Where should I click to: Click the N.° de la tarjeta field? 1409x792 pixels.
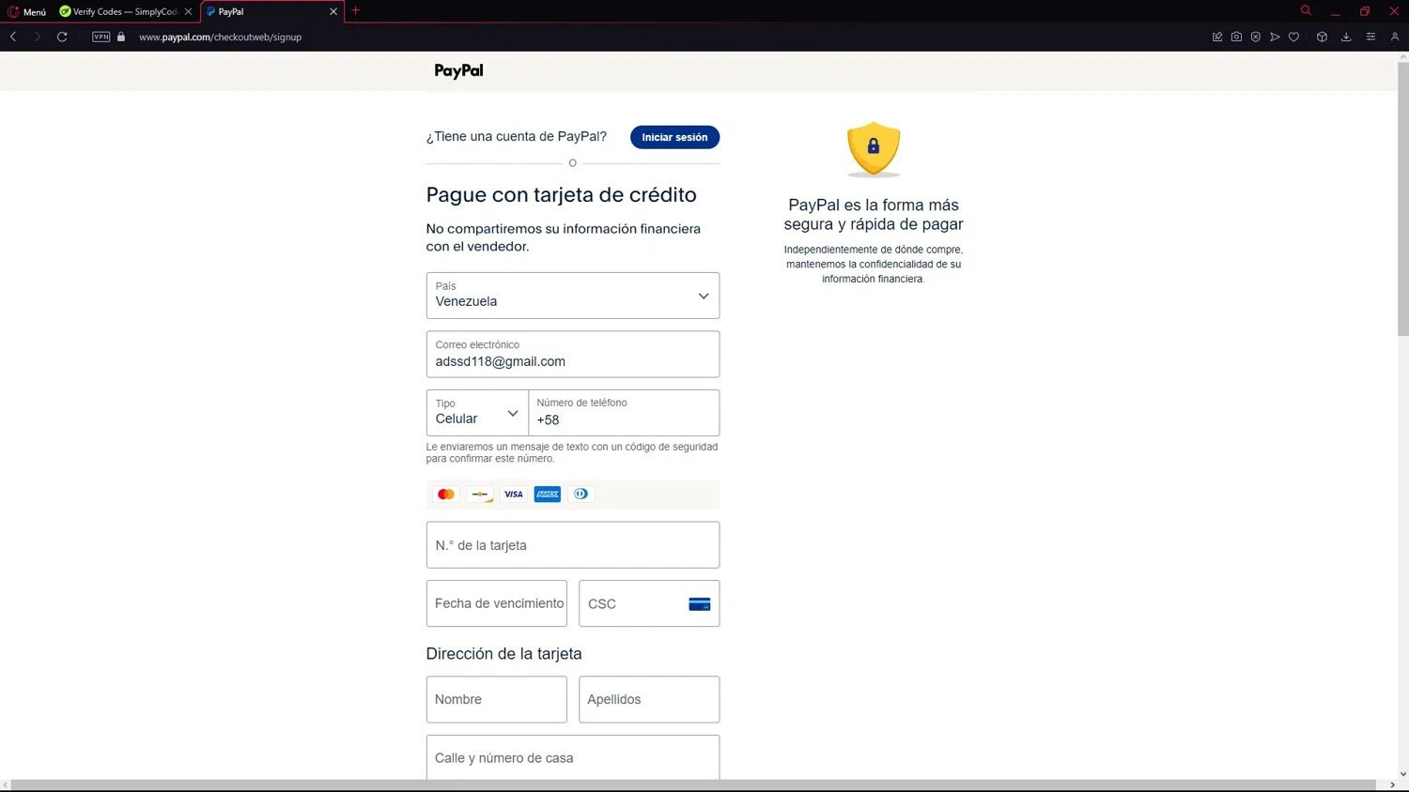[573, 545]
